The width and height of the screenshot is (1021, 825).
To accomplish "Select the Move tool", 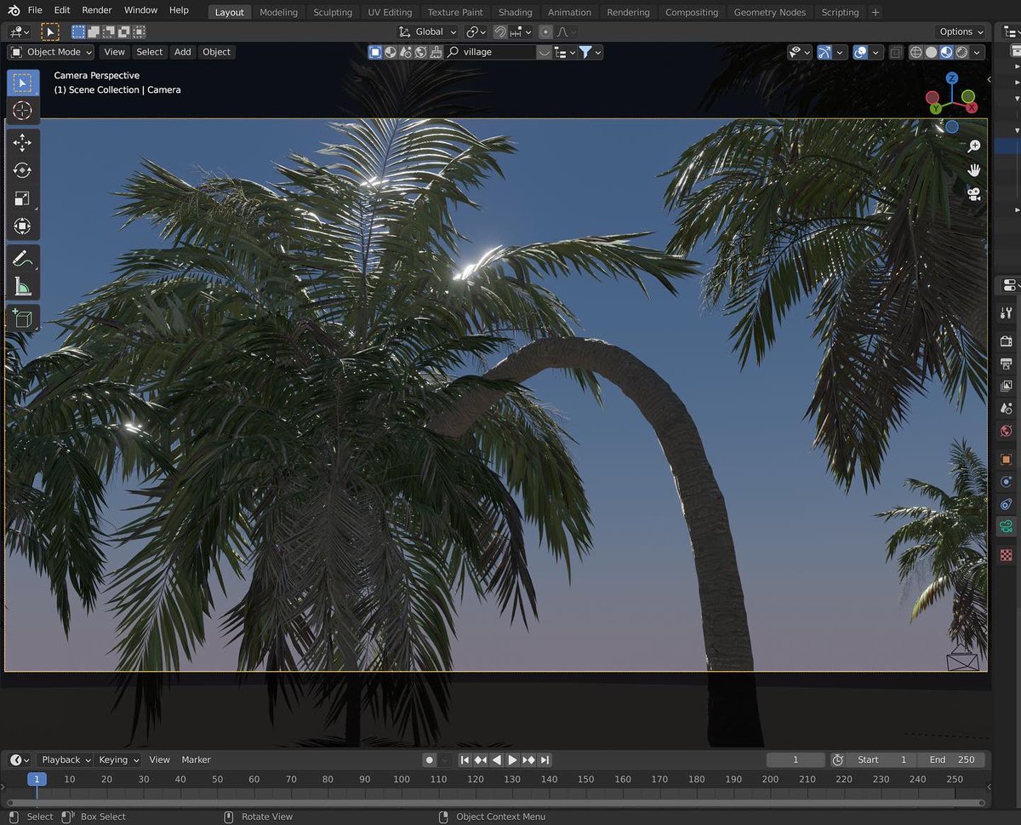I will coord(22,142).
